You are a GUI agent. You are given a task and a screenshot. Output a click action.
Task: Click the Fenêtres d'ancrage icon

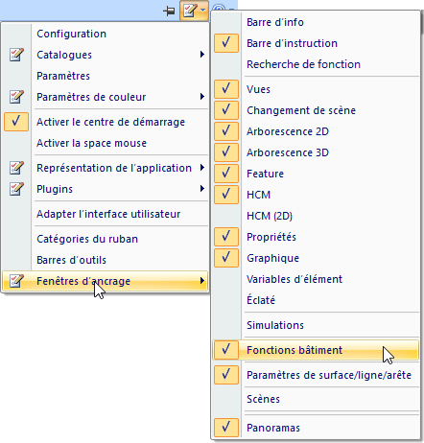point(16,281)
